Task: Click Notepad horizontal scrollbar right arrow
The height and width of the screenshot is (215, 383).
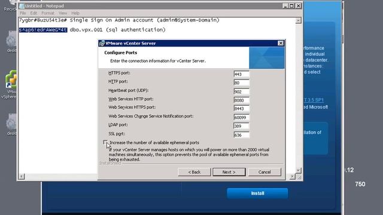Action: tap(292, 176)
